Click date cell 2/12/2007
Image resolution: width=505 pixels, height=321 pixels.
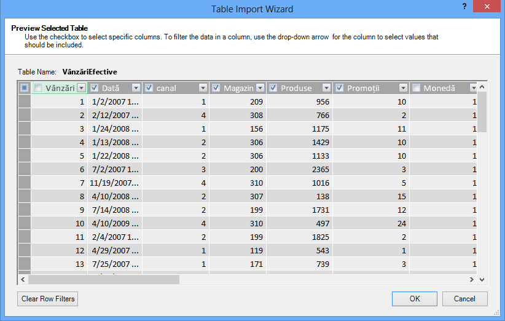pos(115,115)
